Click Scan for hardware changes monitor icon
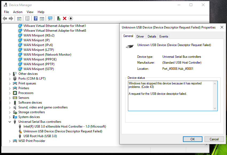 click(50, 18)
